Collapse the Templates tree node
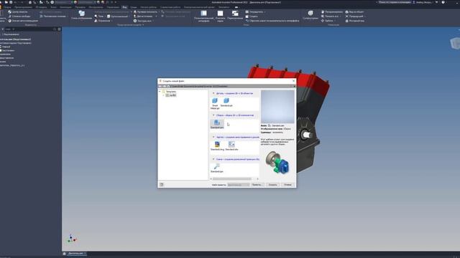 point(160,92)
